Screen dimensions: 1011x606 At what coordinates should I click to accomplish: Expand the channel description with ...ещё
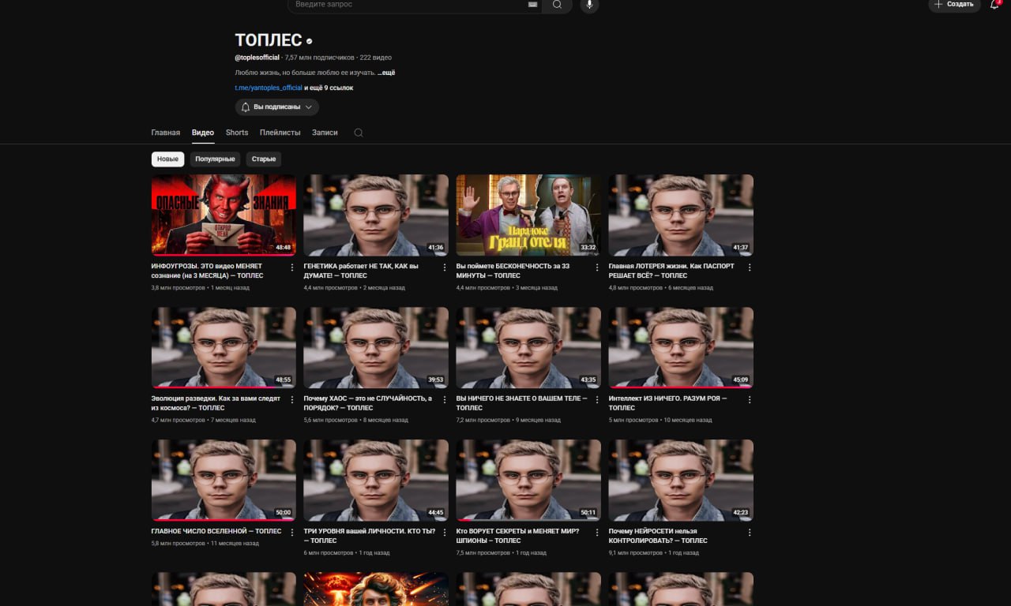click(x=386, y=73)
